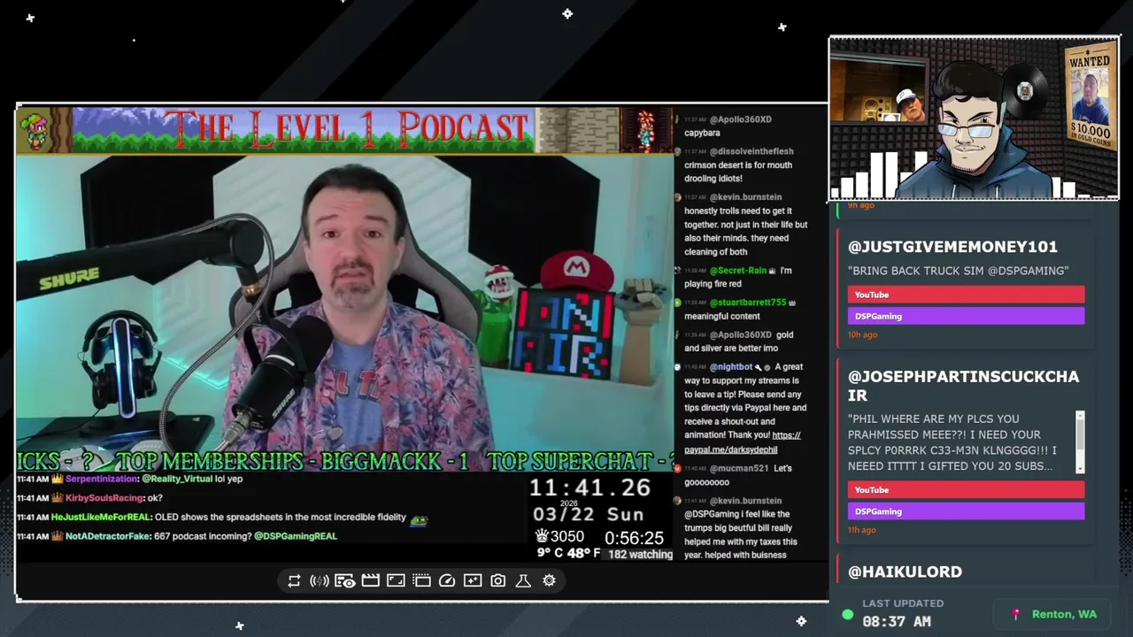Viewport: 1133px width, 637px height.
Task: Click the 0:56:25 stream elapsed timer
Action: (x=634, y=537)
